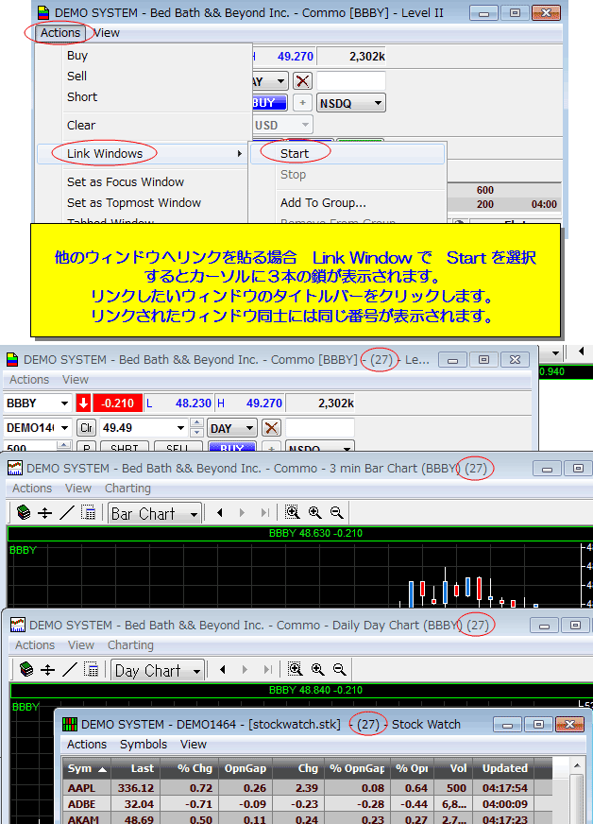Open View menu in Stock Watch window

coord(194,744)
